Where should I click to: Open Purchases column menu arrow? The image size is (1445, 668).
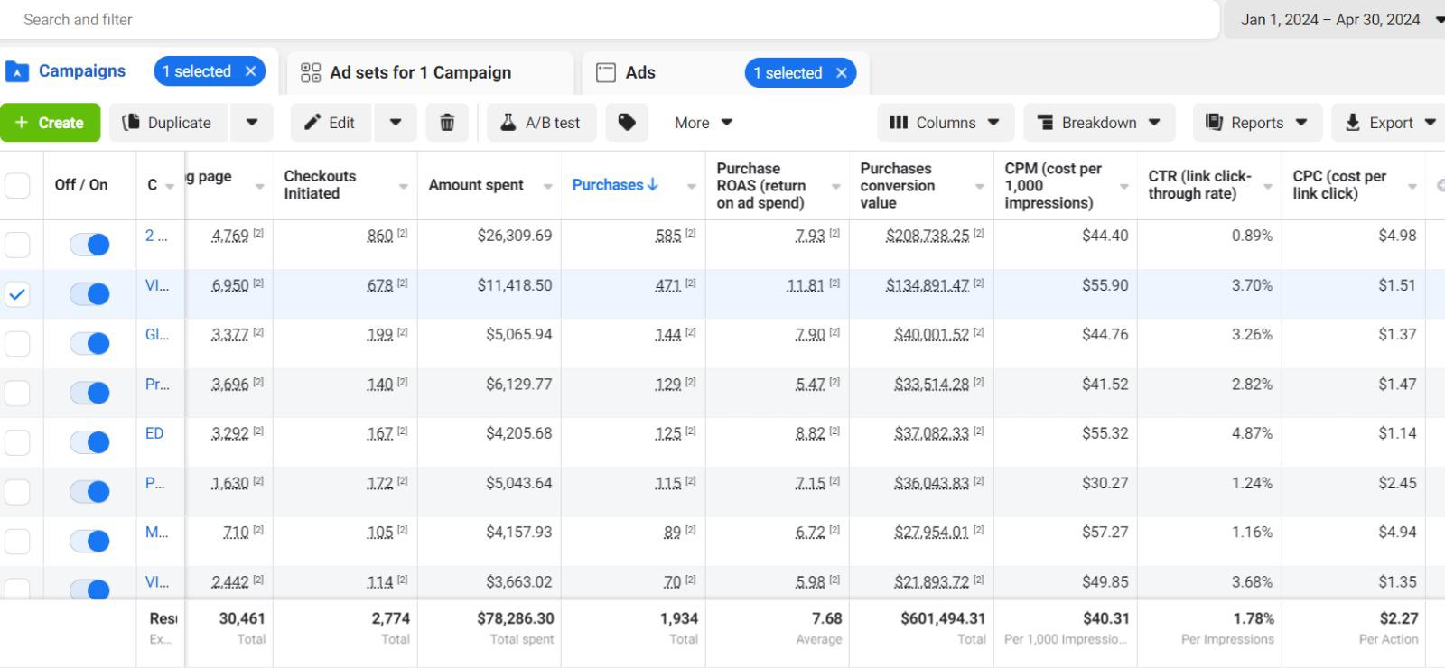691,187
